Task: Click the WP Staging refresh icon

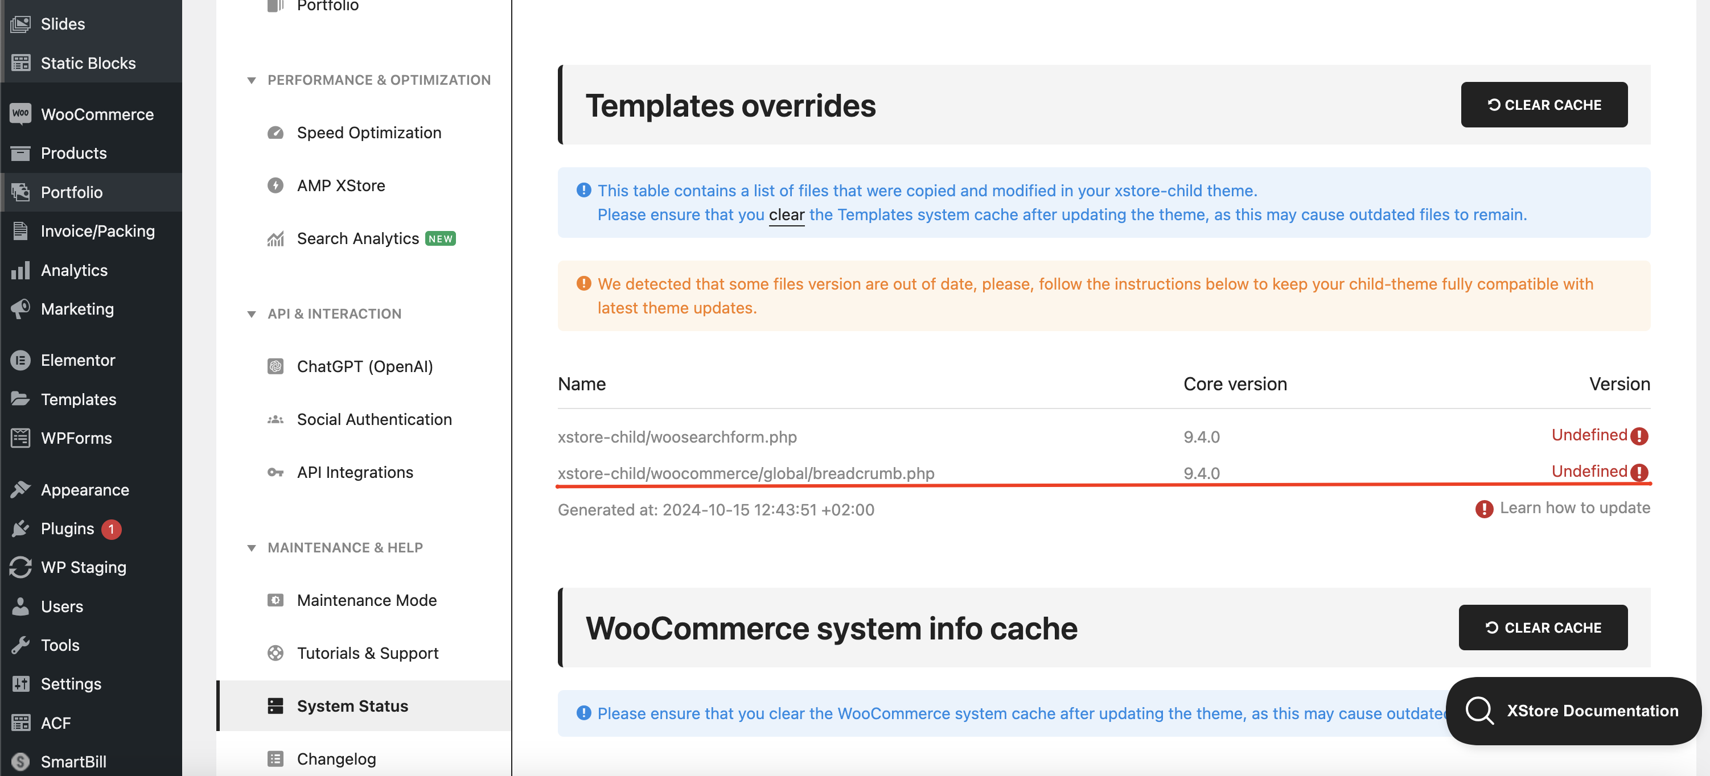Action: point(20,567)
